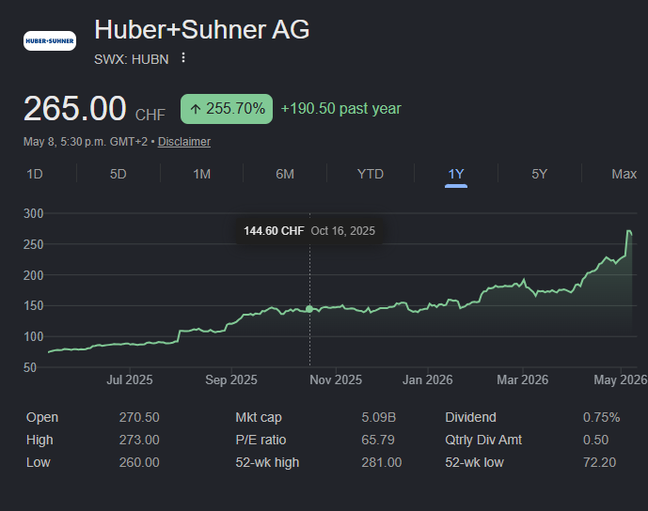This screenshot has width=648, height=511.
Task: Click the 52-wk high value 281.00
Action: pos(382,462)
